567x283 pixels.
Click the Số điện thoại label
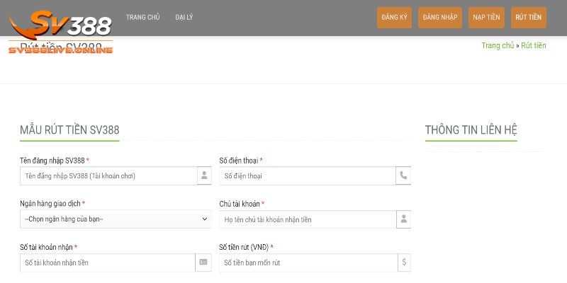tap(239, 161)
